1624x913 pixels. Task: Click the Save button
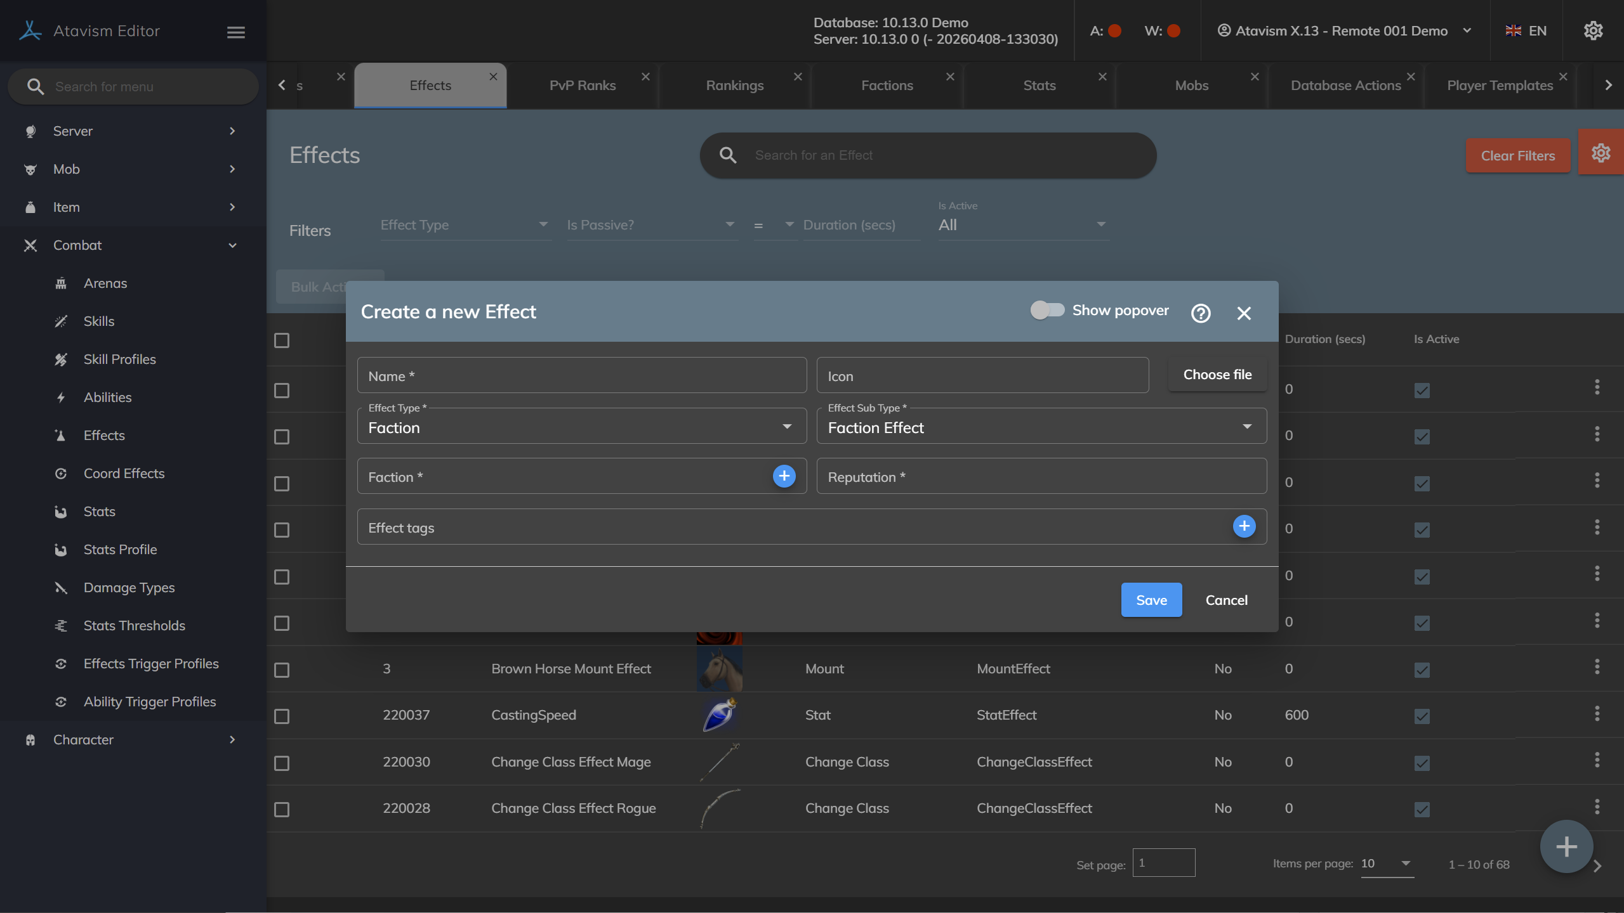[x=1151, y=600]
